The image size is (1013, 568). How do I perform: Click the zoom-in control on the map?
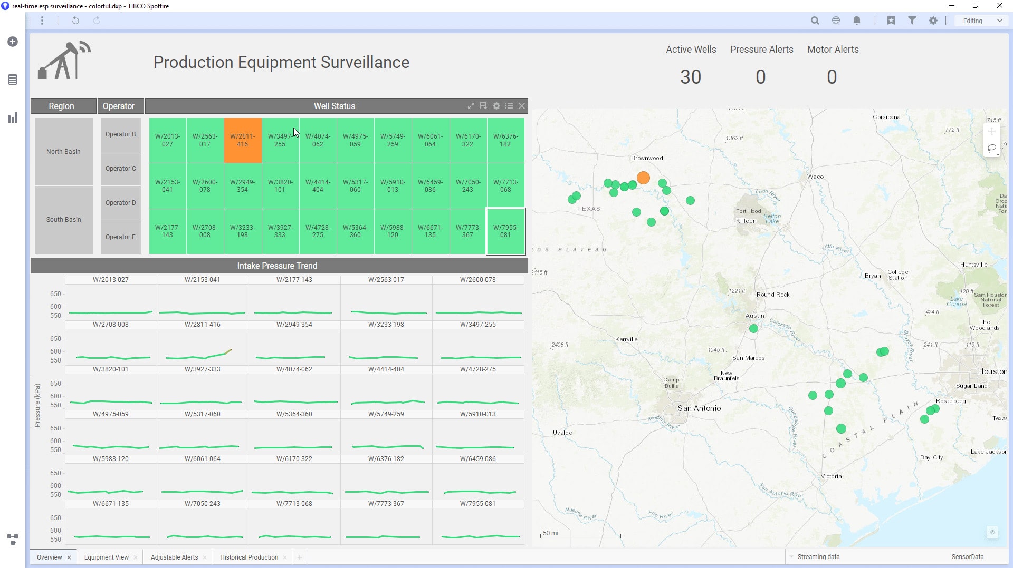(x=992, y=131)
